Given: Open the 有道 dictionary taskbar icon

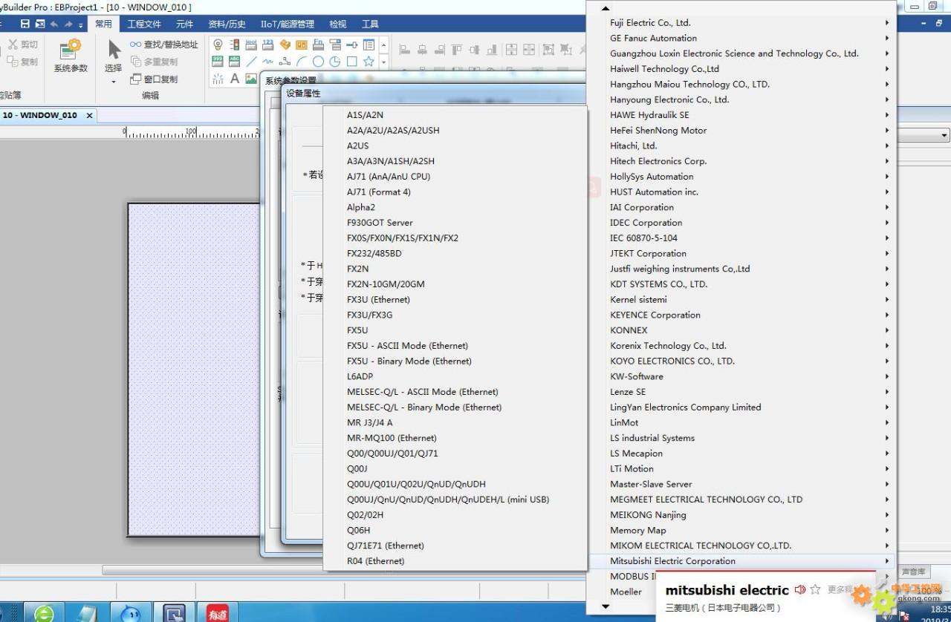Looking at the screenshot, I should pos(217,613).
